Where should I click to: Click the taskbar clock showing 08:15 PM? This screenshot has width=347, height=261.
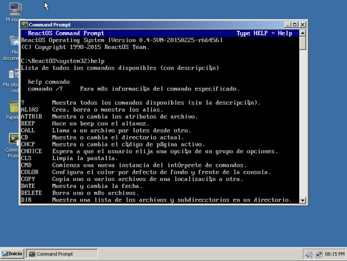(334, 254)
